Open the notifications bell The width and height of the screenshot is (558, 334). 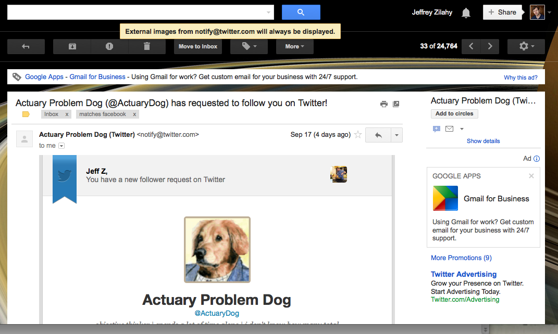click(x=466, y=13)
